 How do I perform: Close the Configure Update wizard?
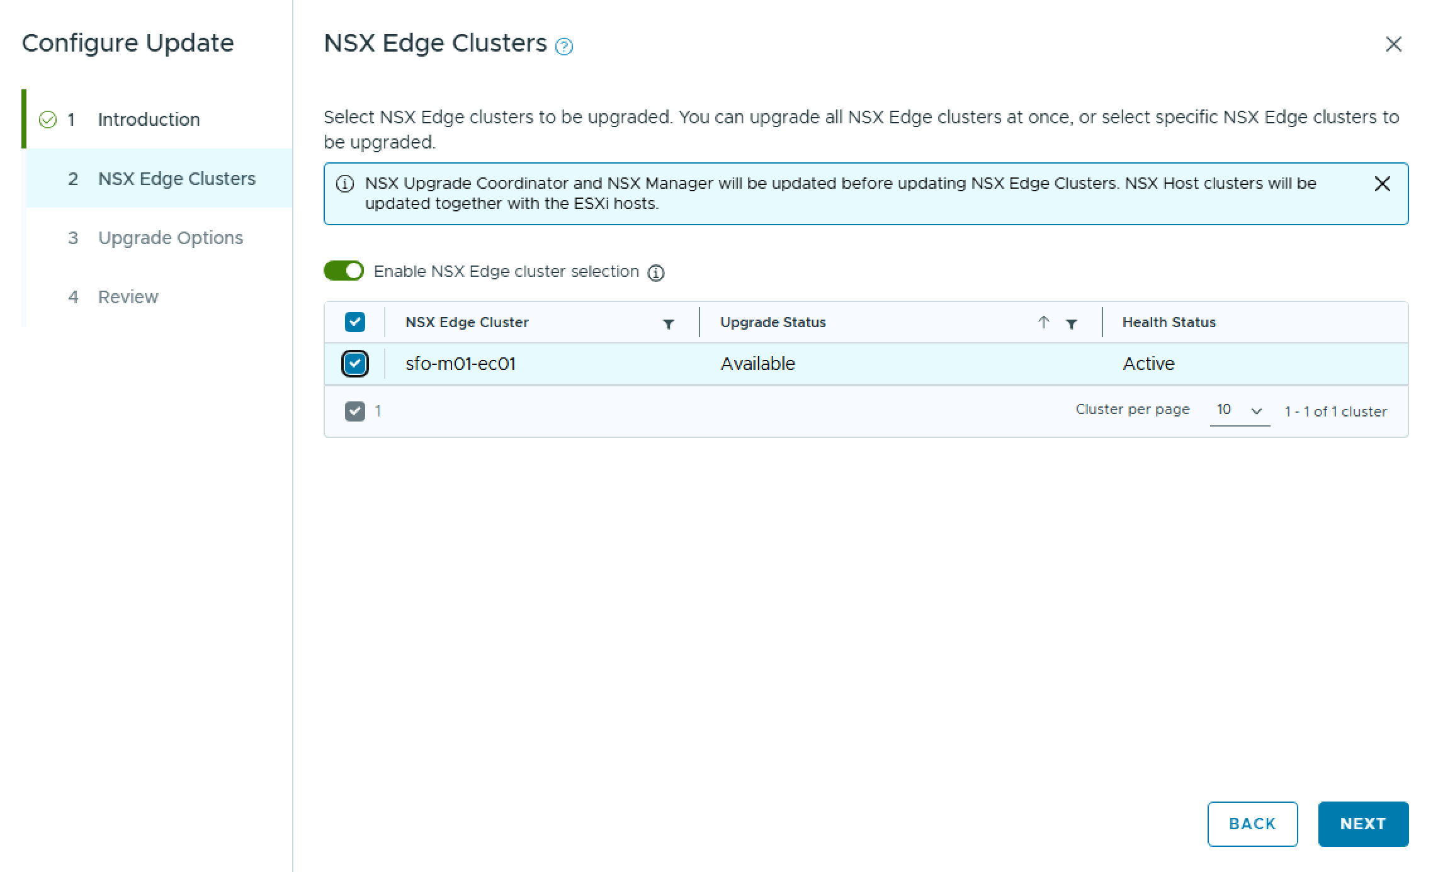(1393, 44)
